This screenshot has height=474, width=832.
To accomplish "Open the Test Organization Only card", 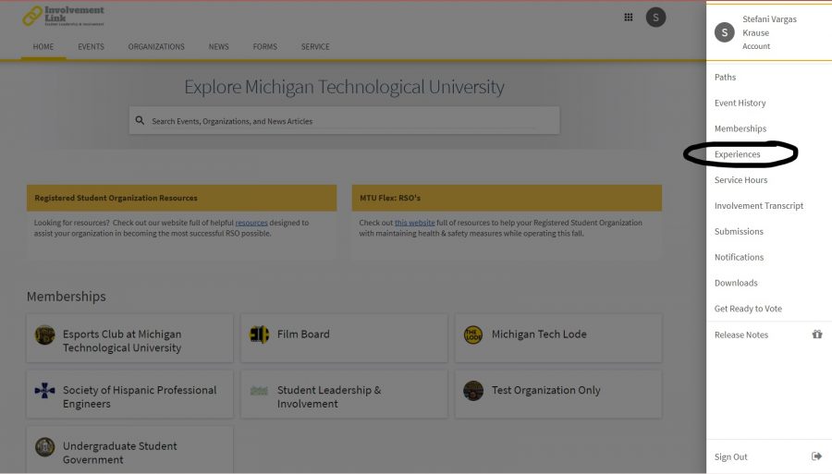I will [x=558, y=394].
